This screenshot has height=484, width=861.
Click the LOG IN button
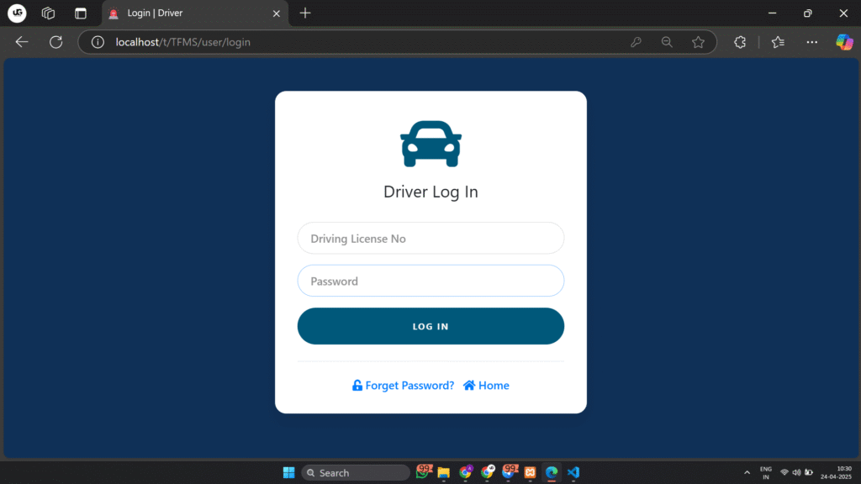click(x=430, y=326)
